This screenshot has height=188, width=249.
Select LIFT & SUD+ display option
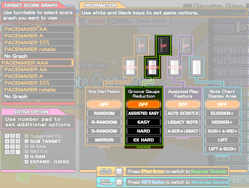222,149
